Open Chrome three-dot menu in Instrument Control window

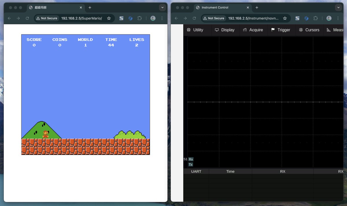click(x=338, y=18)
